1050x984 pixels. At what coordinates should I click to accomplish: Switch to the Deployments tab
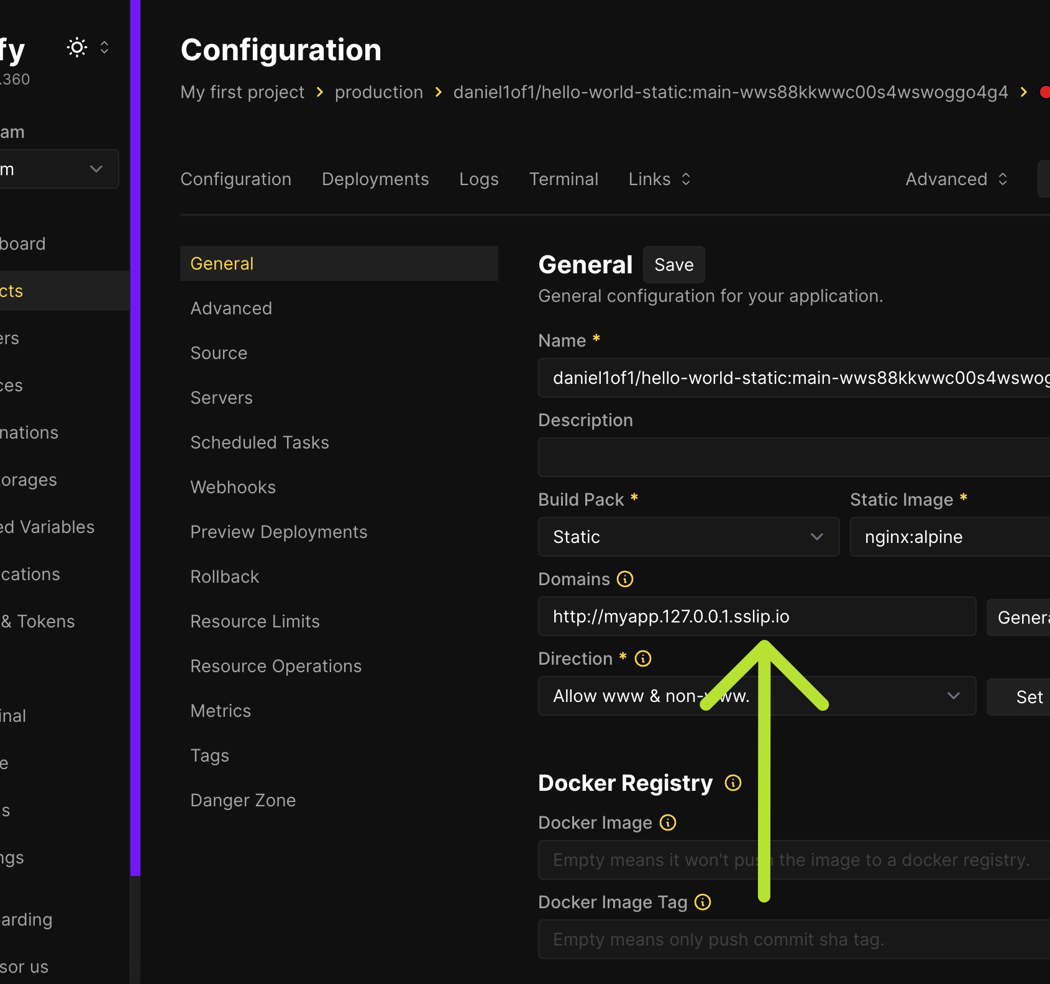point(375,179)
